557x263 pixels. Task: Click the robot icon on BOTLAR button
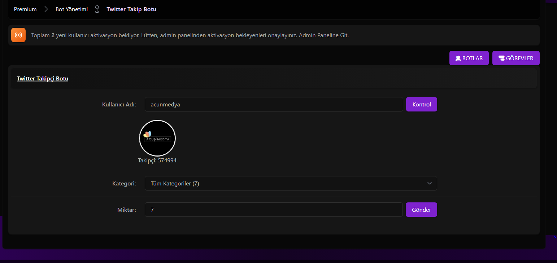point(458,58)
